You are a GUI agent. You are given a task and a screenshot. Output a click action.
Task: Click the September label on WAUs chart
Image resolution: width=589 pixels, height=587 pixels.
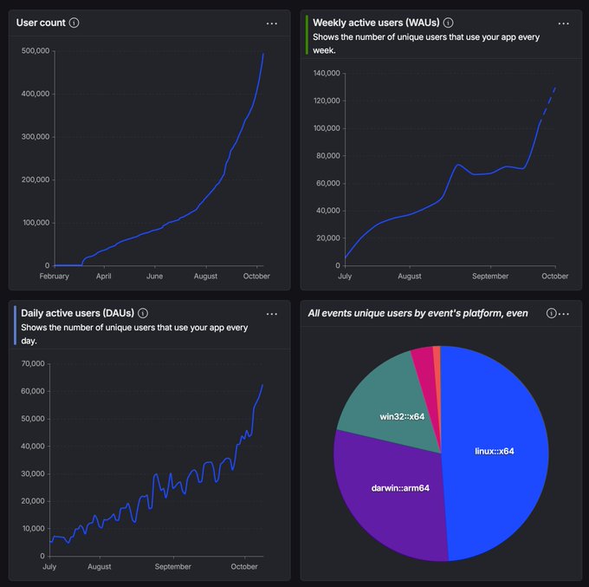[490, 277]
